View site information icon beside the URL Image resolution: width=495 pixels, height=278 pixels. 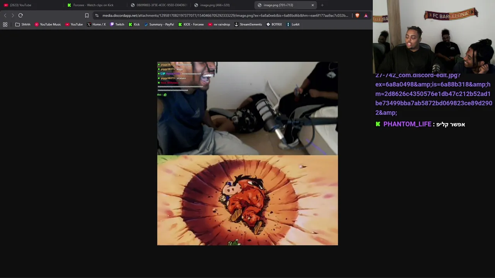(97, 15)
